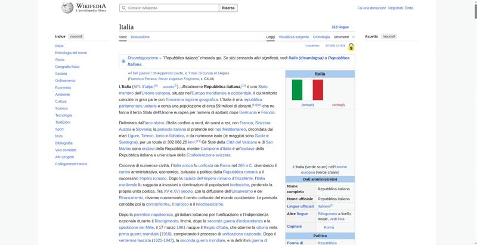This screenshot has width=477, height=245.
Task: Hide the Indice sidebar with nascondi
Action: [76, 36]
